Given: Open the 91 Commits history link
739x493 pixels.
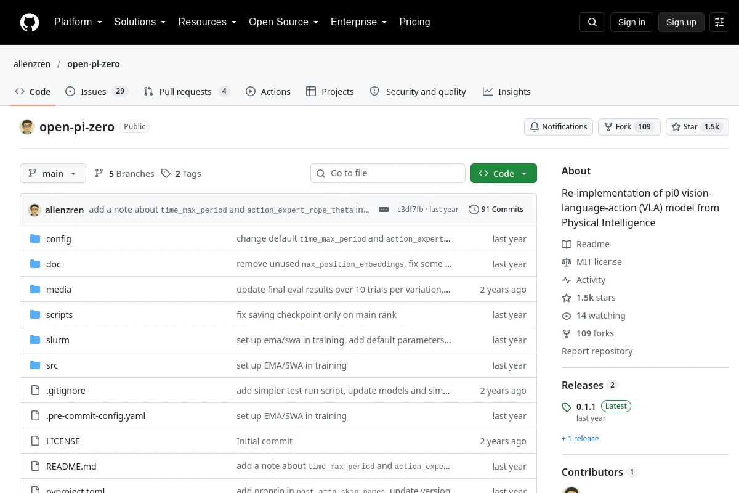Looking at the screenshot, I should tap(496, 210).
